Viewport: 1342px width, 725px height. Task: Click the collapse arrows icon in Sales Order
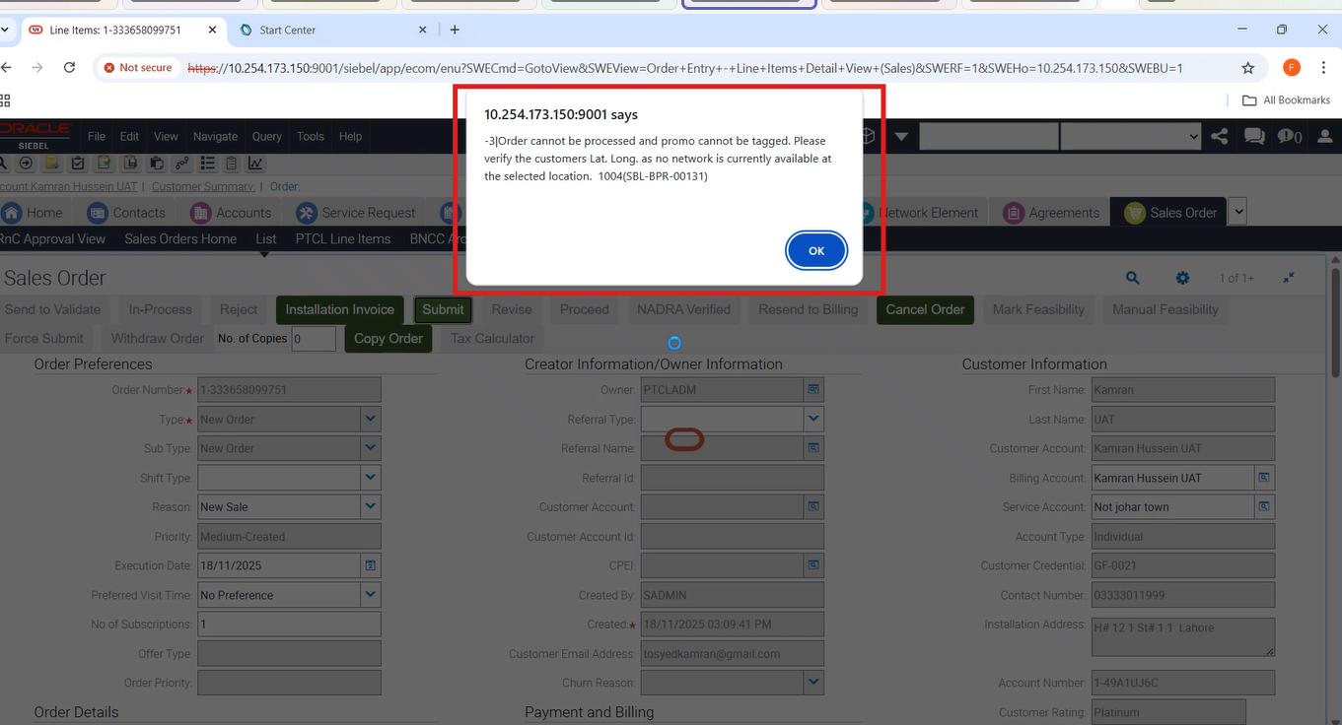1289,279
